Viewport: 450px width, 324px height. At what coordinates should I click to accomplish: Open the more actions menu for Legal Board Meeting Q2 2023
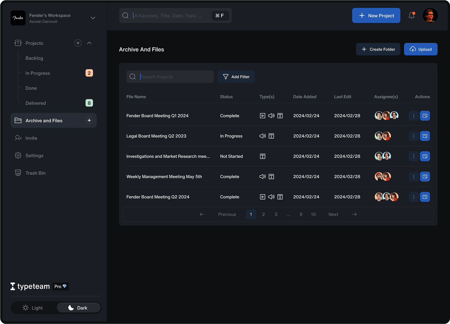tap(414, 136)
